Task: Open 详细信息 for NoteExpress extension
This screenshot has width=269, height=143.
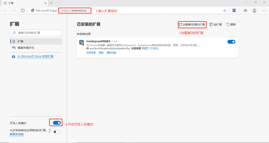Action: coord(91,53)
